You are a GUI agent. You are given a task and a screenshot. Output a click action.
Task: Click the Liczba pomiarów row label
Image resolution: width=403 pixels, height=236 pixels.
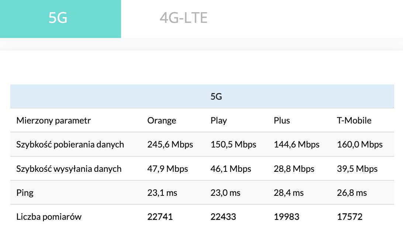(x=49, y=217)
